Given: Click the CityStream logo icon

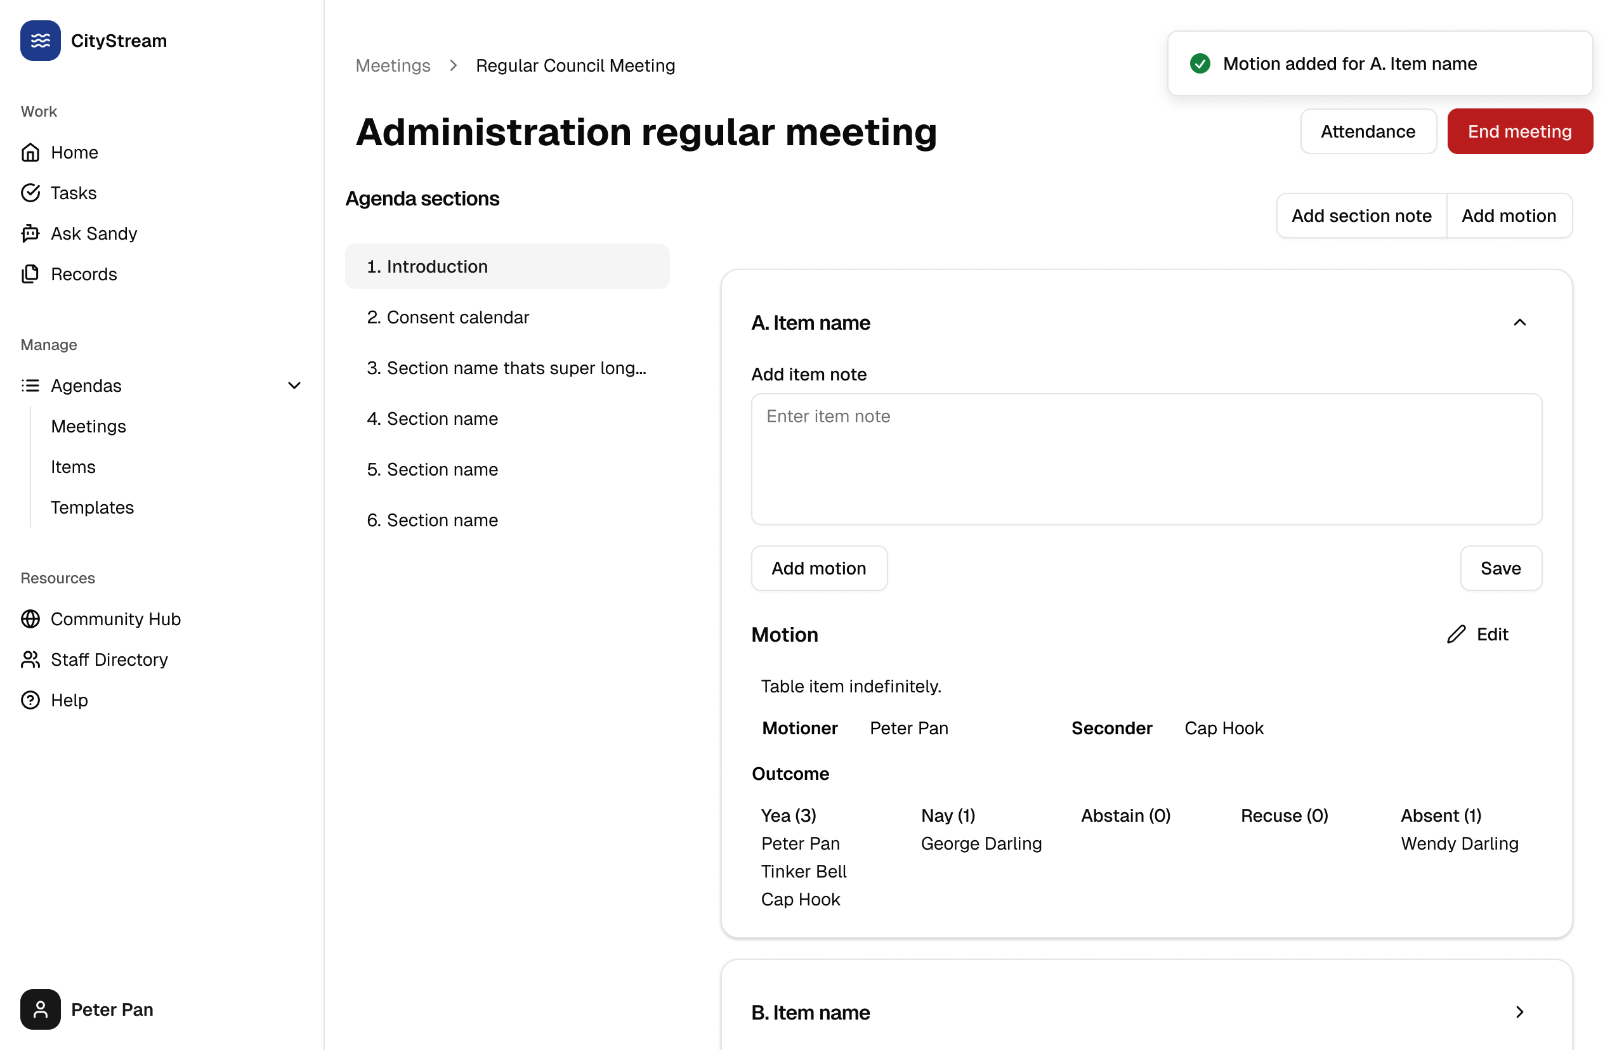Looking at the screenshot, I should 40,41.
